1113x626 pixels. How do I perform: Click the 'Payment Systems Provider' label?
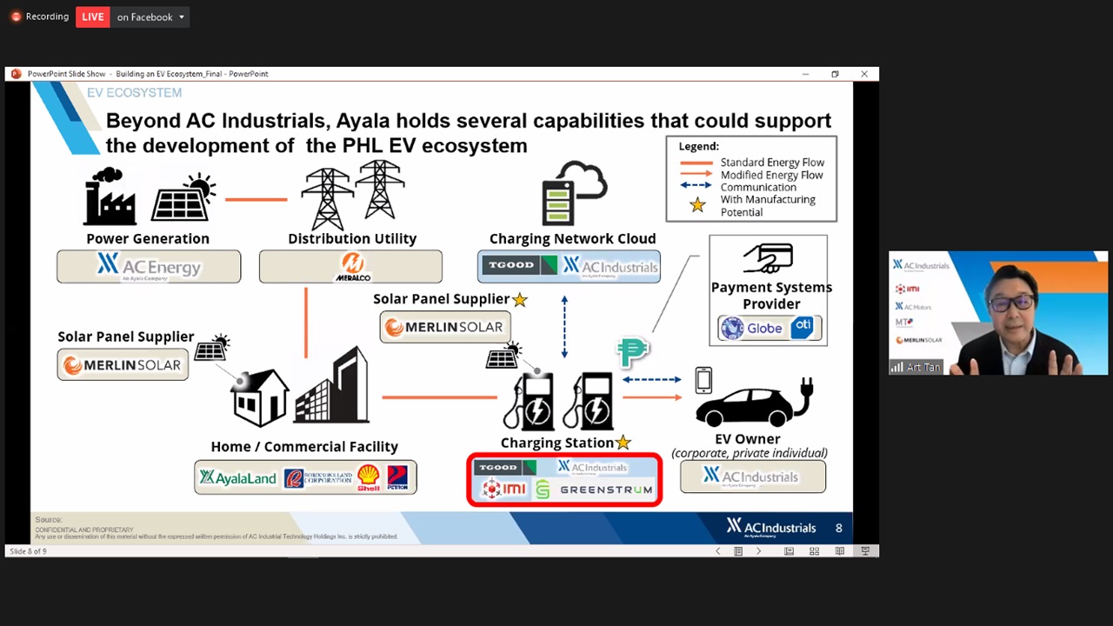click(771, 295)
